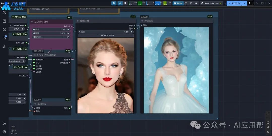The width and height of the screenshot is (272, 136).
Task: Click the #50 PuLID-Flux node badge
Action: point(19,17)
